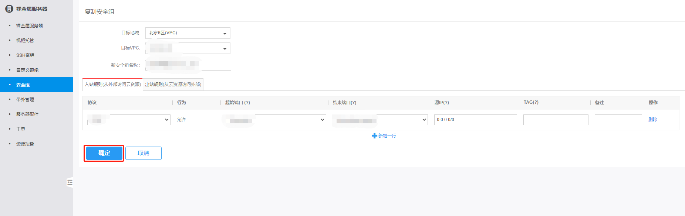
Task: Click the 结束端口(?) column header
Action: coord(344,103)
